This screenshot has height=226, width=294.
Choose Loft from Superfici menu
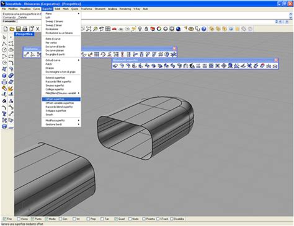point(61,17)
